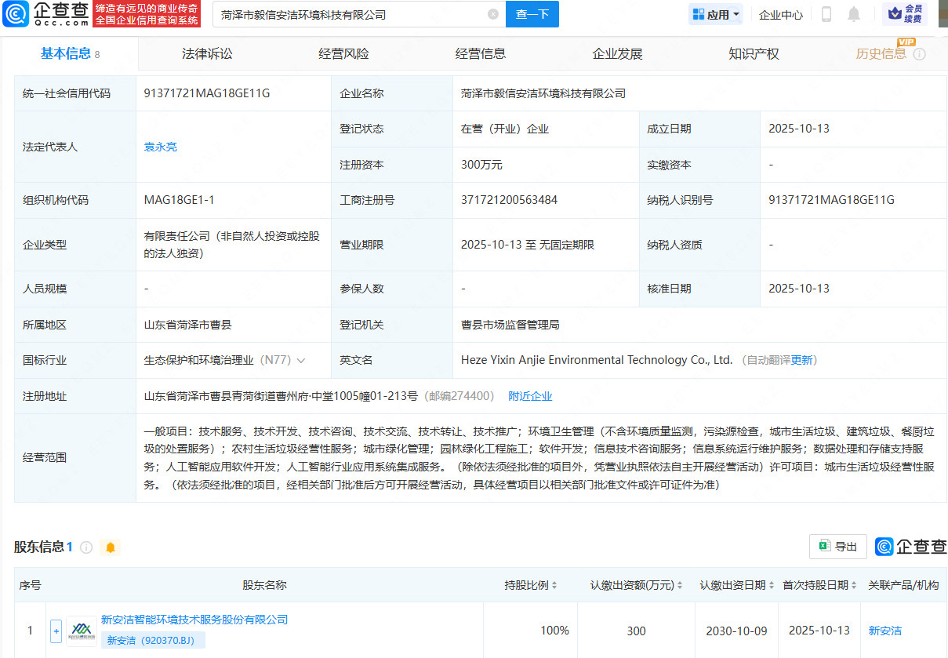
Task: Export shareholder data with 导出 button
Action: pyautogui.click(x=837, y=547)
